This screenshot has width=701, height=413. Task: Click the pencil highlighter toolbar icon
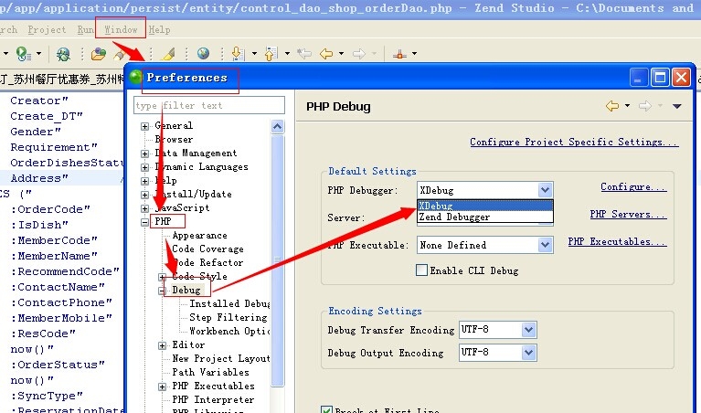[168, 54]
